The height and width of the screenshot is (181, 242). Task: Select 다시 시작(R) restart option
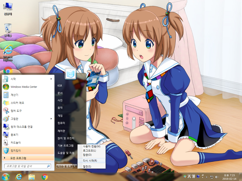pyautogui.click(x=92, y=160)
